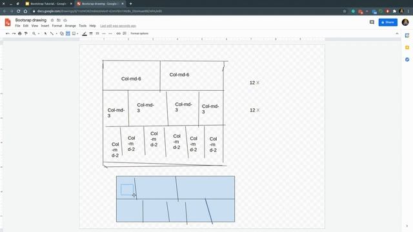
Task: Expand the Insert image dropdown arrow
Action: 77,34
